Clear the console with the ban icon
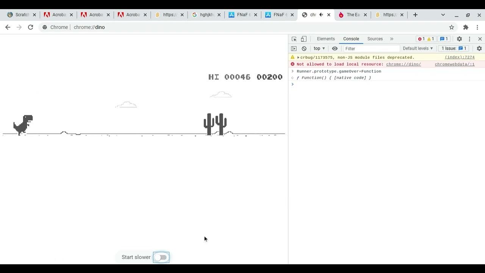The height and width of the screenshot is (273, 485). pos(304,49)
